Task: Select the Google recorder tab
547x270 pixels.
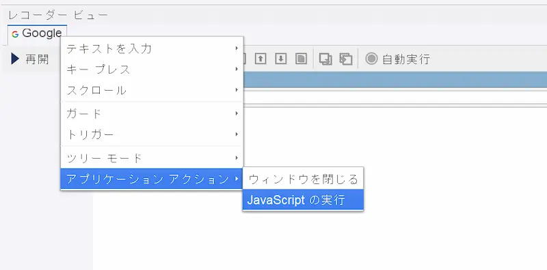Action: click(x=37, y=34)
